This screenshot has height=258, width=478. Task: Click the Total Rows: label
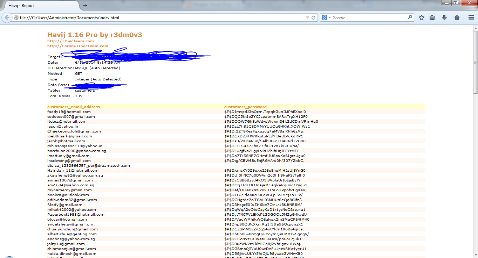[x=59, y=96]
